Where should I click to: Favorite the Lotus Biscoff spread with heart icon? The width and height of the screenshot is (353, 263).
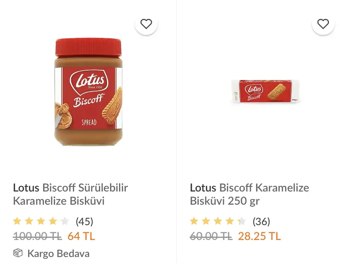point(146,24)
